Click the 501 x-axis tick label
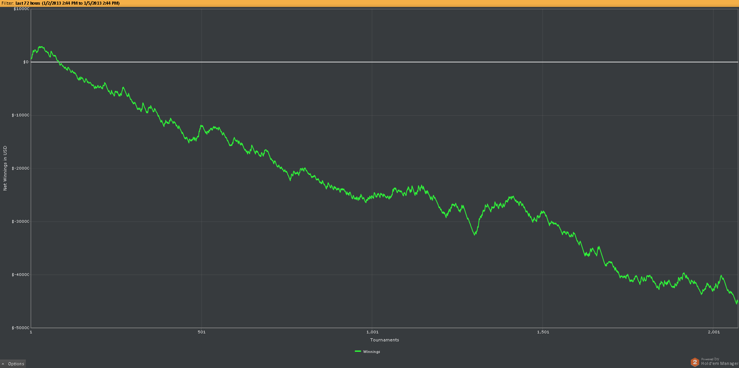 click(202, 332)
